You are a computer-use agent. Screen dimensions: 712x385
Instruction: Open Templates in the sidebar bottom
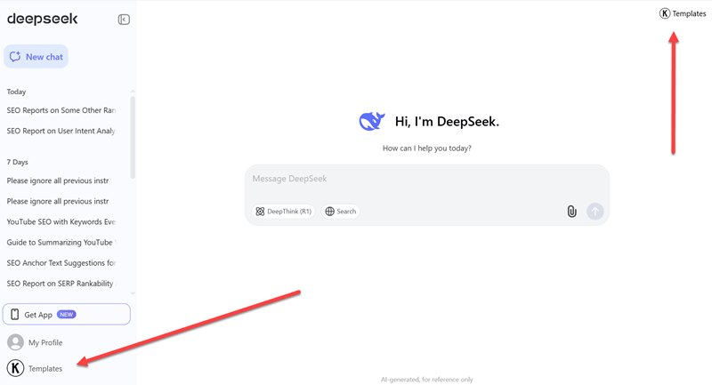pos(35,368)
